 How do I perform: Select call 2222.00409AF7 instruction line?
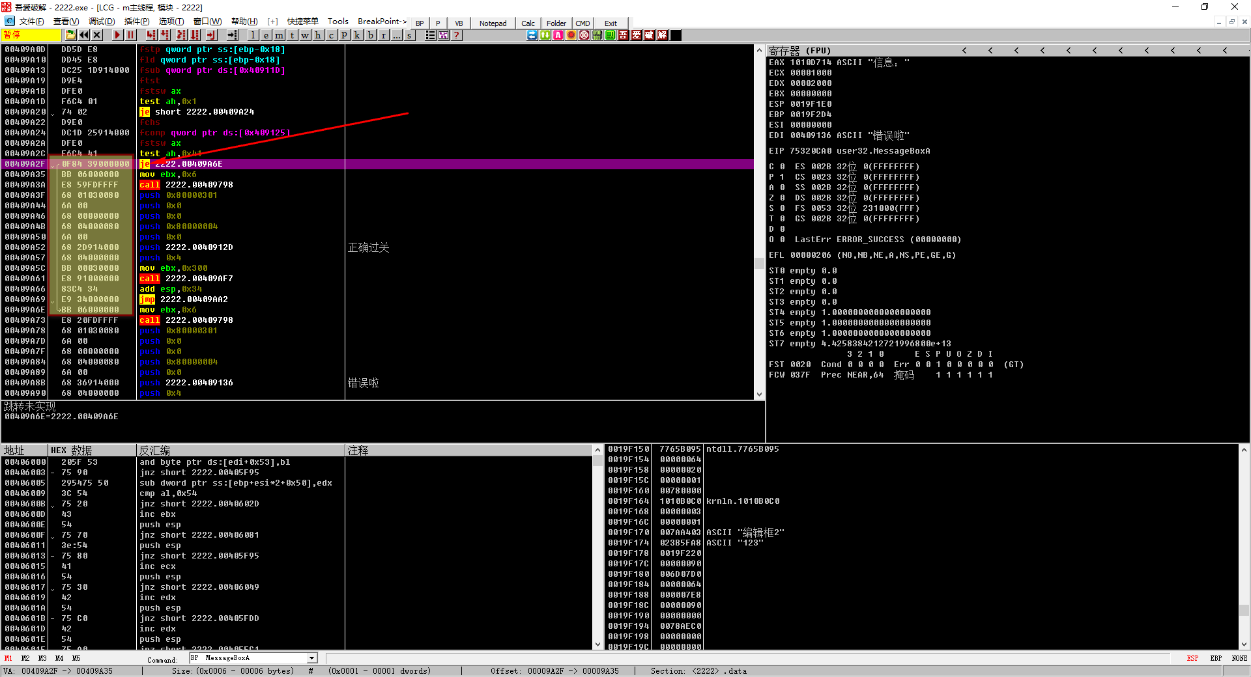[379, 279]
